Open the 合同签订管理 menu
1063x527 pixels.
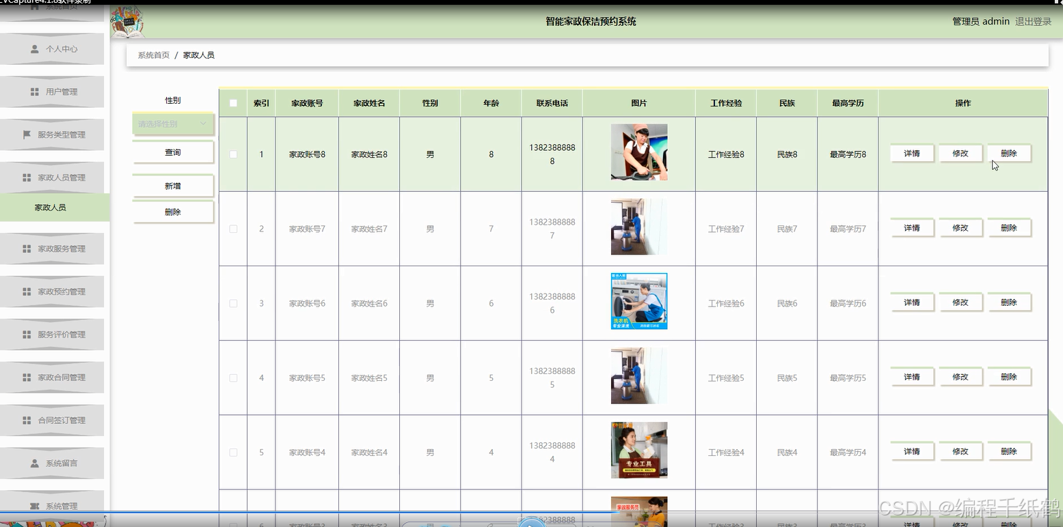click(x=52, y=421)
